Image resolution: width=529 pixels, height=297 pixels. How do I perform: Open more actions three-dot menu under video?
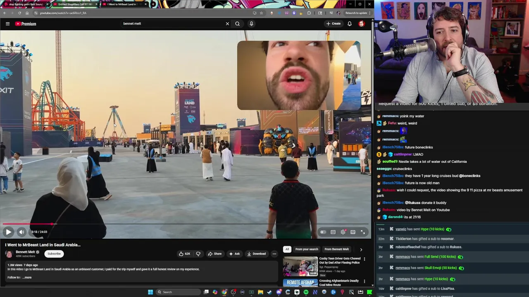tap(274, 254)
